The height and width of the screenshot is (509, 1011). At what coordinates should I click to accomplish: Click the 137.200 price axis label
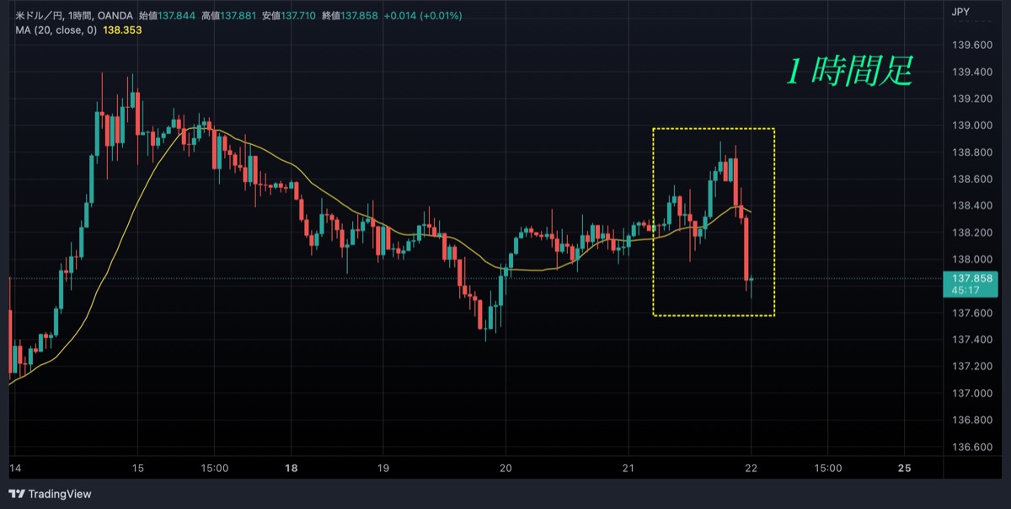click(971, 367)
